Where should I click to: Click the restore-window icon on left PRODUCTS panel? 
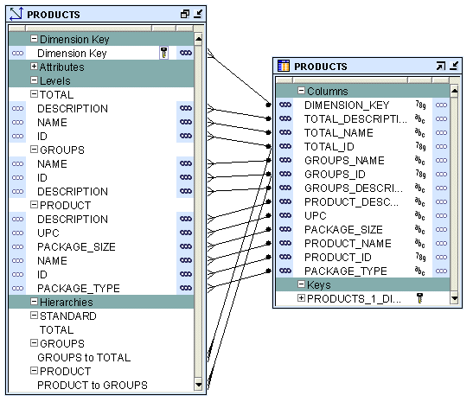(x=185, y=14)
